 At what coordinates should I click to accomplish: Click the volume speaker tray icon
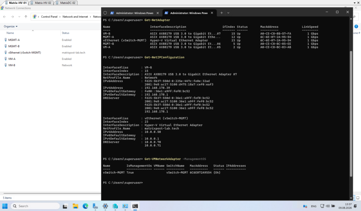pyautogui.click(x=328, y=206)
